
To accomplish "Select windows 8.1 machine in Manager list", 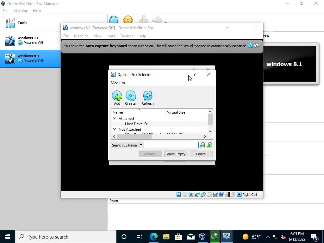I will click(x=31, y=59).
